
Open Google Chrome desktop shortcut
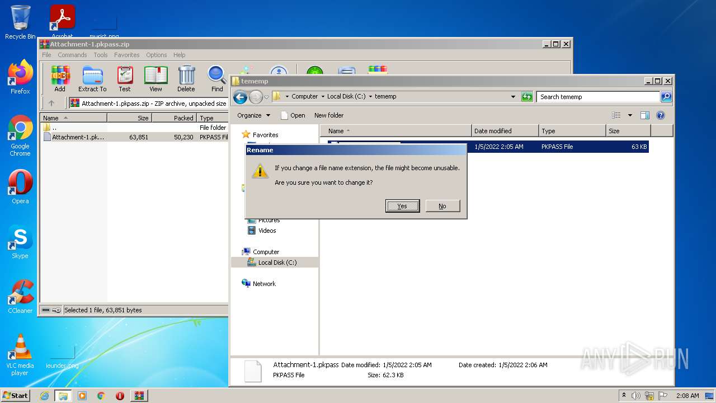tap(20, 136)
